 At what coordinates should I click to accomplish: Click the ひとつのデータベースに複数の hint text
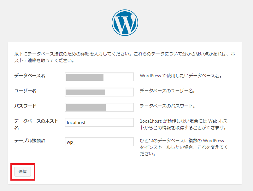pos(184,147)
